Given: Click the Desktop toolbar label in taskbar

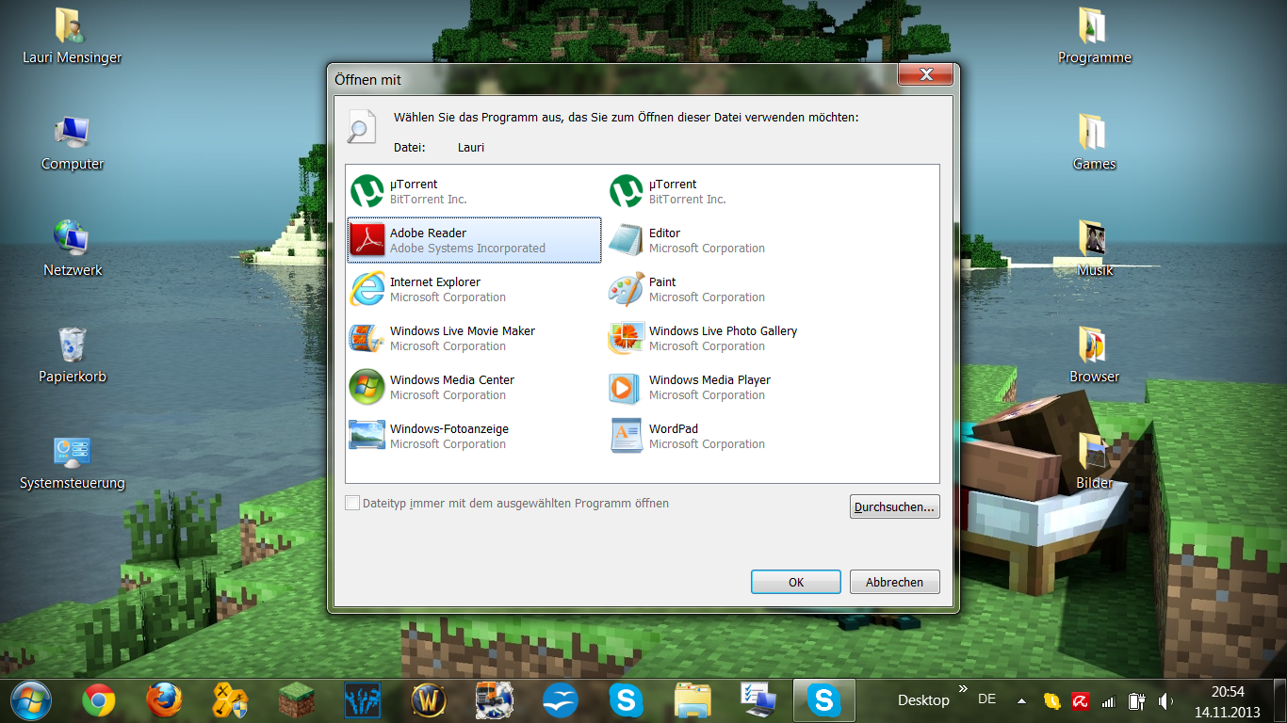Looking at the screenshot, I should 923,700.
